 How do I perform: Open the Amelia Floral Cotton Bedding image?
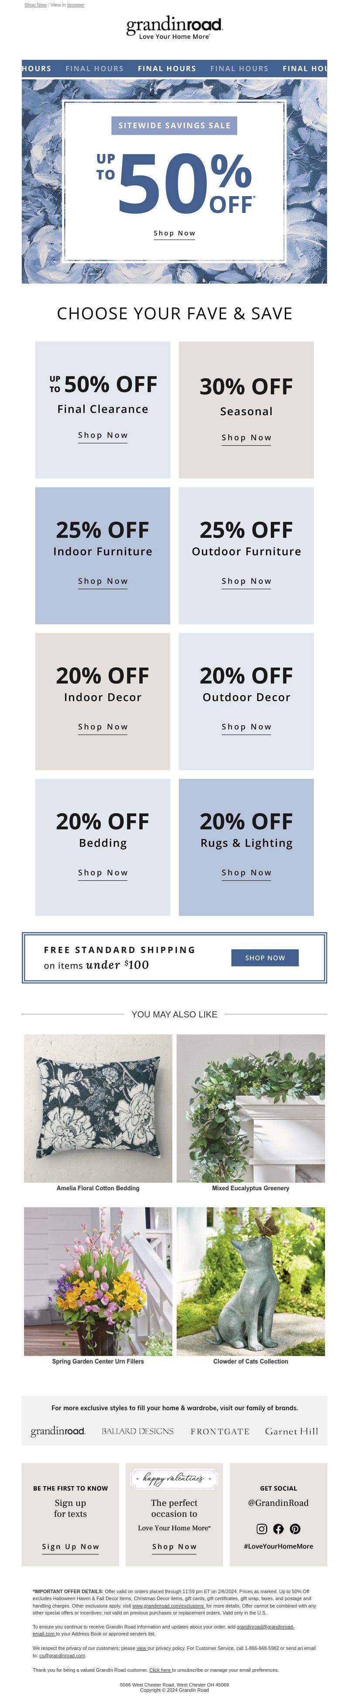98,1108
